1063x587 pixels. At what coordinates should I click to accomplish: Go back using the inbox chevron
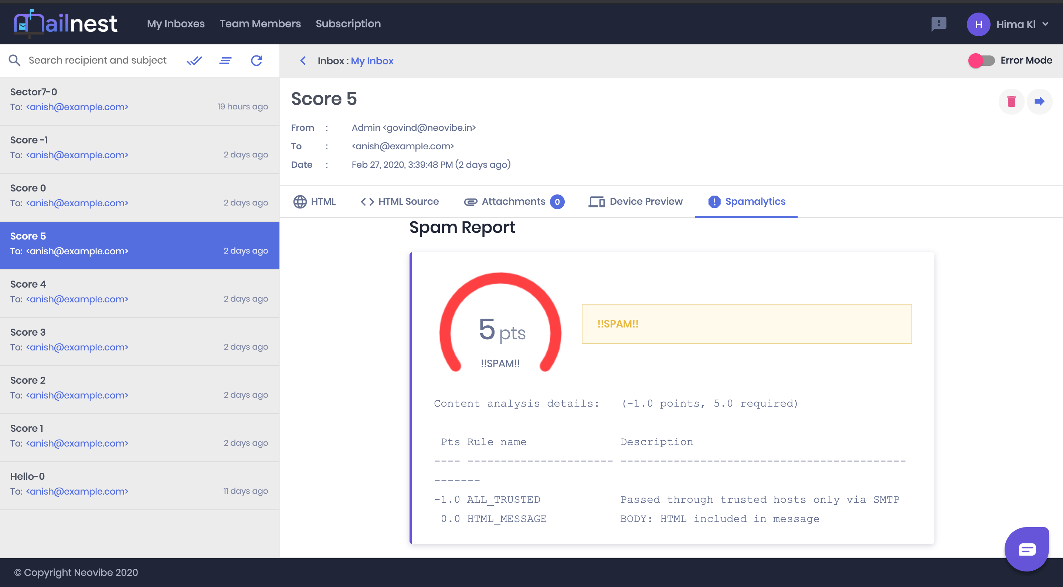303,61
